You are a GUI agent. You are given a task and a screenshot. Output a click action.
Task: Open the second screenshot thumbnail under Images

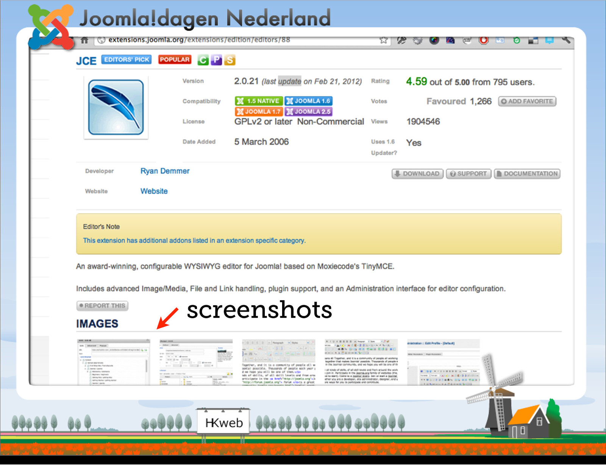[196, 362]
